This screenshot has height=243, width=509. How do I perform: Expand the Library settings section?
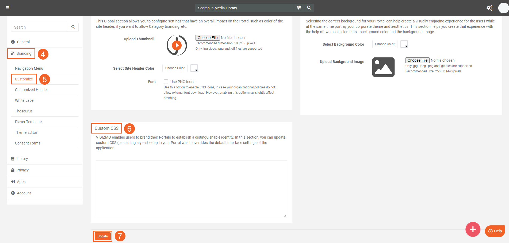(22, 159)
